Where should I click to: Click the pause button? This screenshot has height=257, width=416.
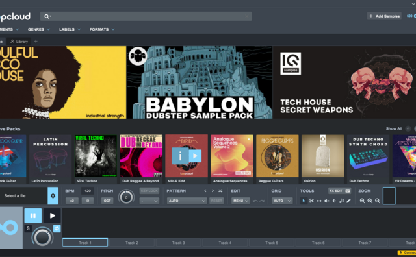point(33,215)
